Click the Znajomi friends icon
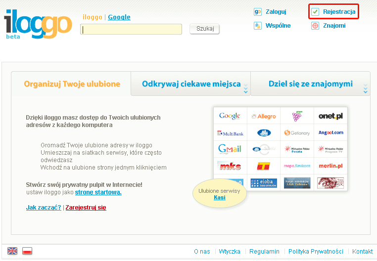Image resolution: width=377 pixels, height=261 pixels. pos(315,26)
